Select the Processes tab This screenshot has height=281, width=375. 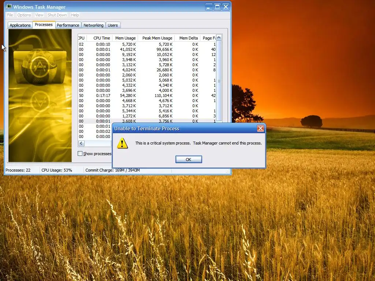44,25
